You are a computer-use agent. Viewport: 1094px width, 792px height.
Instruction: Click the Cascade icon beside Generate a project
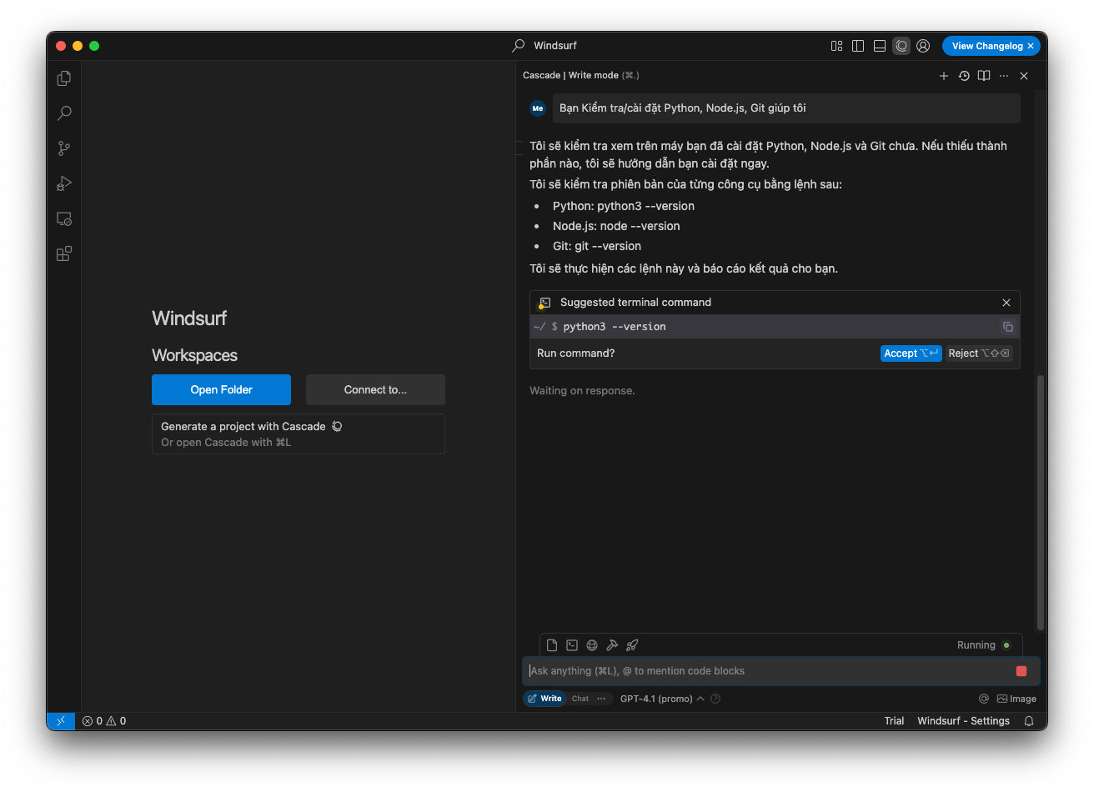click(x=337, y=426)
